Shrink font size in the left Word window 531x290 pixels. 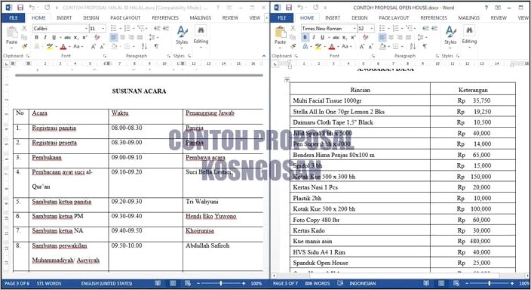coord(103,46)
